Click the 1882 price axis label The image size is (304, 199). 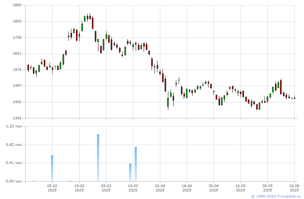coord(17,5)
